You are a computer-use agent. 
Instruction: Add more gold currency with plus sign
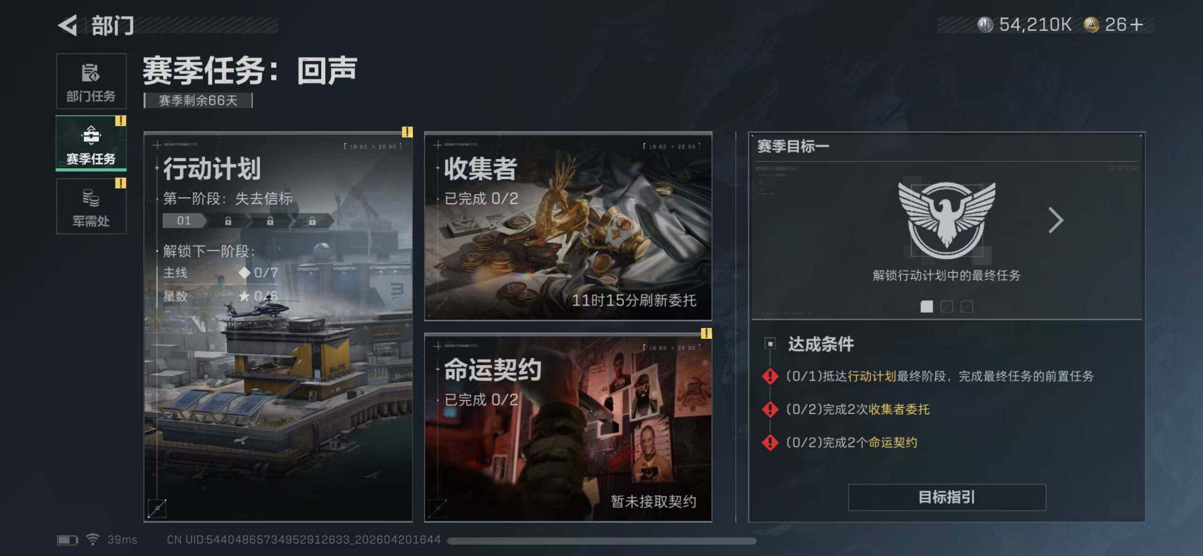click(x=1136, y=25)
